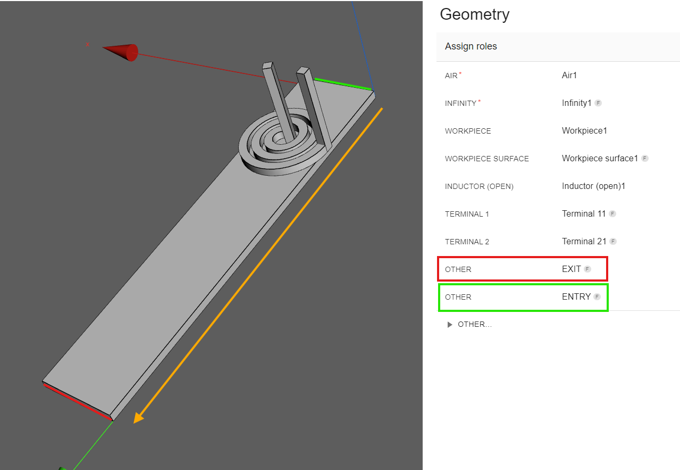The height and width of the screenshot is (470, 680).
Task: Select the Workpiece1 role value
Action: (584, 131)
